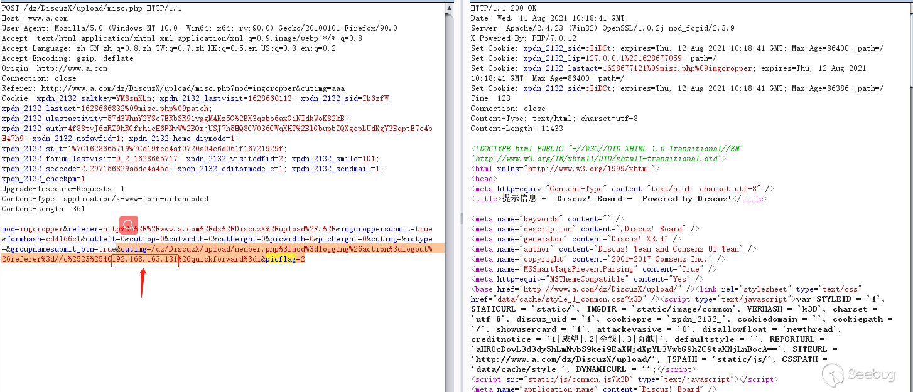Viewport: 913px width, 392px height.
Task: Click the request 'Accept: text/html' header line
Action: click(181, 38)
